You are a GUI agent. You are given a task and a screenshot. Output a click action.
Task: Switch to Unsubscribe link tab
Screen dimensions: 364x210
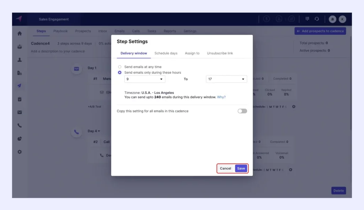click(220, 53)
